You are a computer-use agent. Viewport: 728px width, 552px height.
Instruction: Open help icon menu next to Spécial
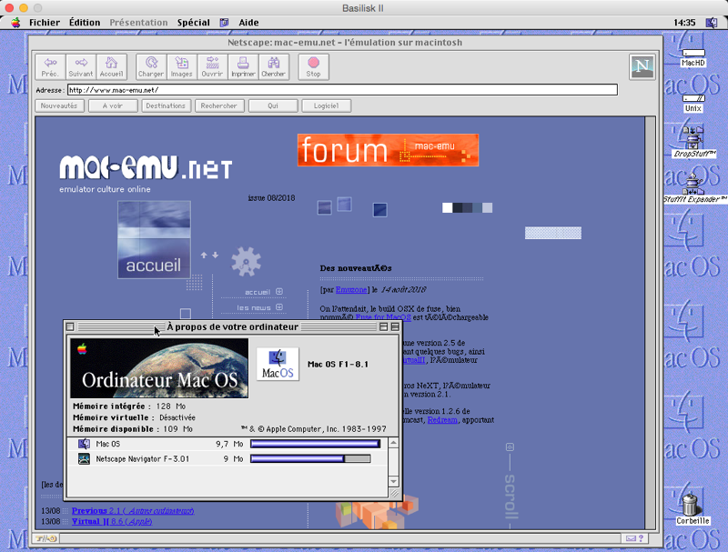coord(224,22)
